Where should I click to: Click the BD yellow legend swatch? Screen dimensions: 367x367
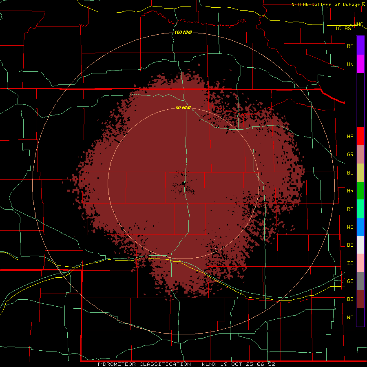coord(360,173)
